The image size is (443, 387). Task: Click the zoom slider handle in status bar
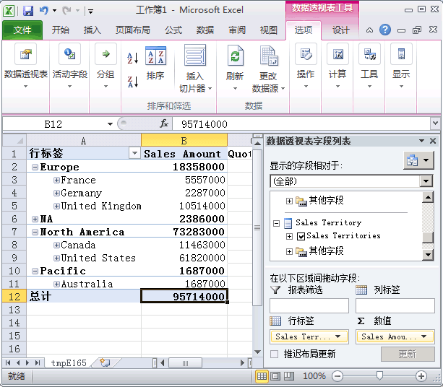pos(379,376)
